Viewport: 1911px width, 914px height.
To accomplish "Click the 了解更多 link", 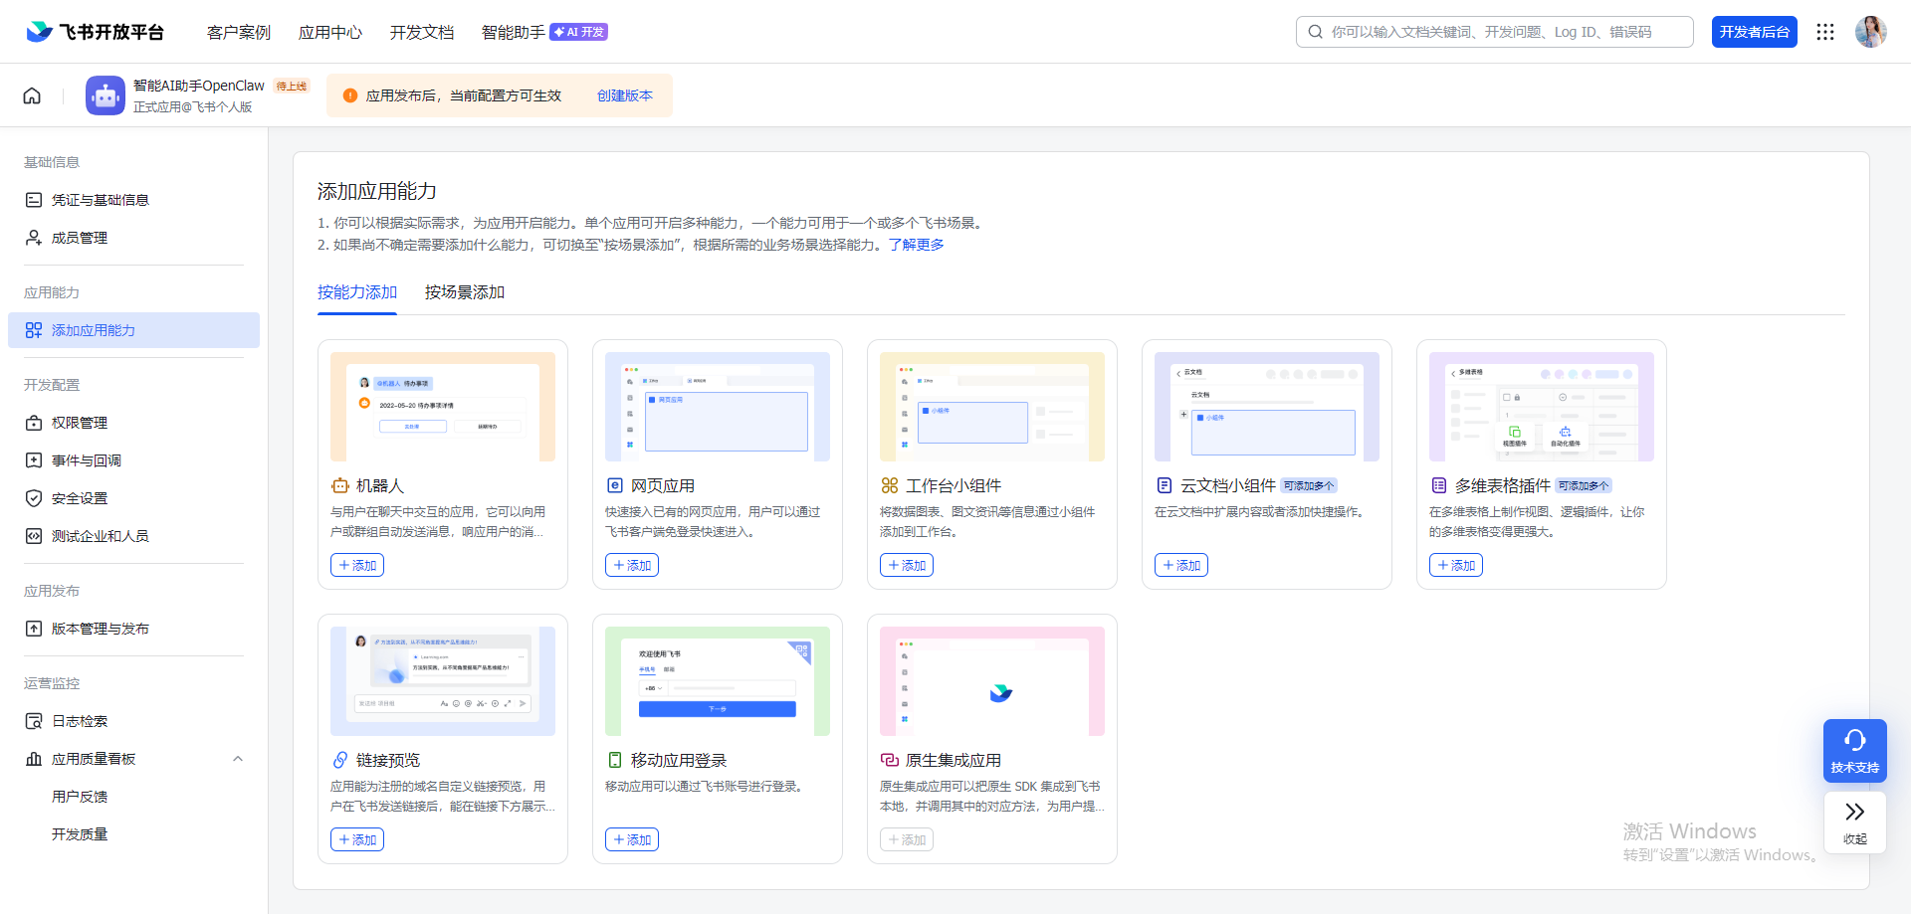I will point(917,245).
